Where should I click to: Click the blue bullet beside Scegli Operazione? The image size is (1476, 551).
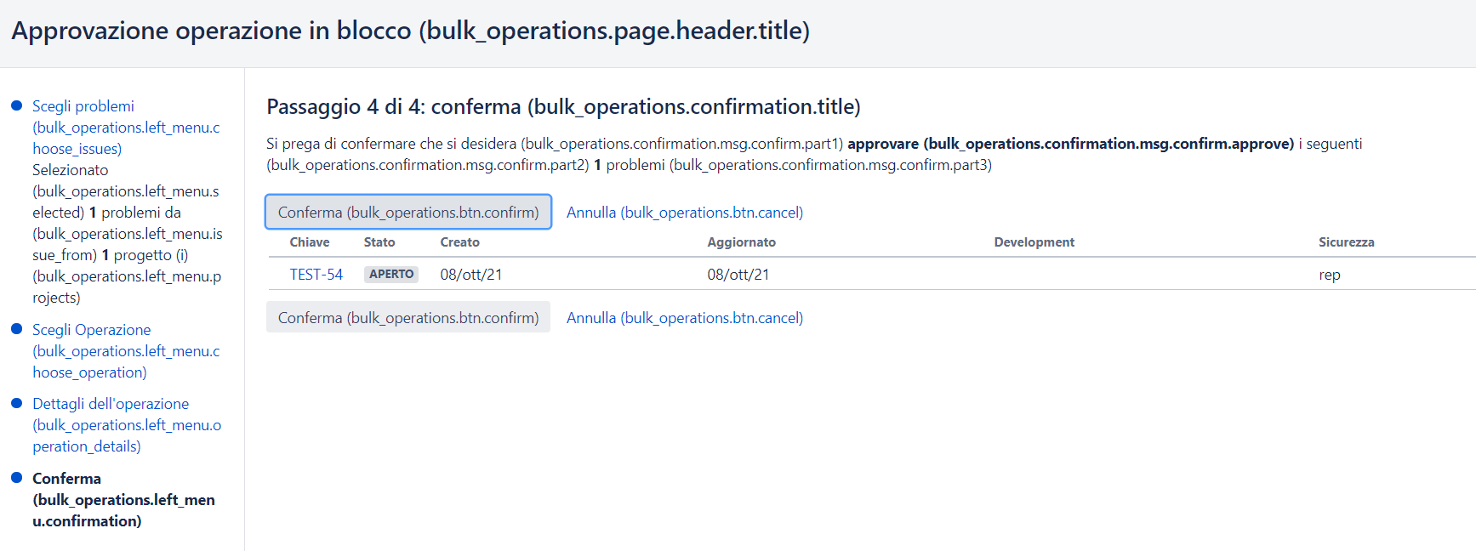click(x=16, y=329)
